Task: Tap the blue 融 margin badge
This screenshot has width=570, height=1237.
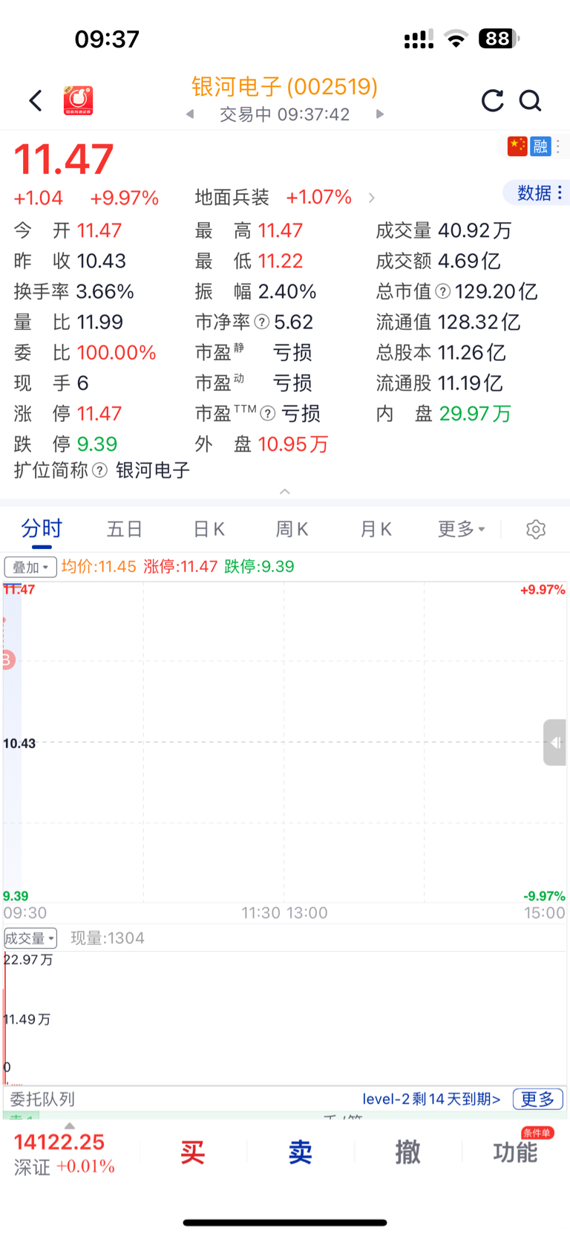Action: pos(540,146)
